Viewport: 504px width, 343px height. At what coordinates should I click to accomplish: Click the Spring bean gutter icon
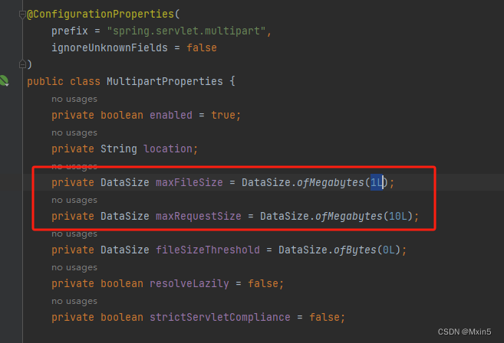[4, 80]
